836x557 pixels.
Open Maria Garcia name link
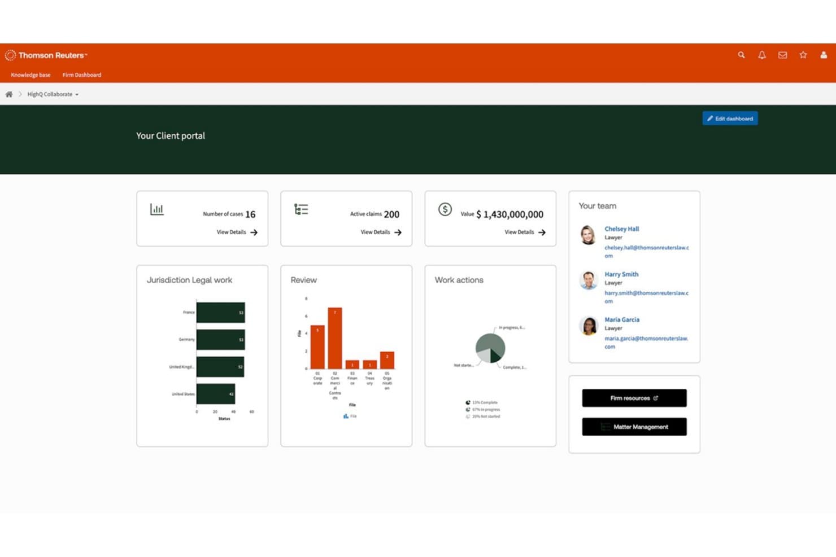[x=622, y=319]
